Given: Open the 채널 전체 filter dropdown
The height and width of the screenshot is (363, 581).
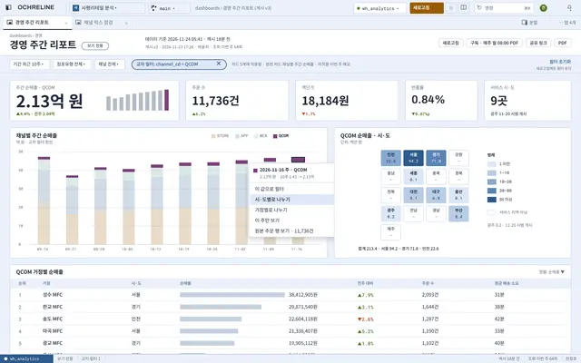Looking at the screenshot, I should (x=109, y=64).
